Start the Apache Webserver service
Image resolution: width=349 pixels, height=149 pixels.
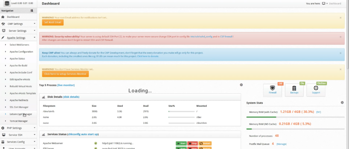click(181, 144)
